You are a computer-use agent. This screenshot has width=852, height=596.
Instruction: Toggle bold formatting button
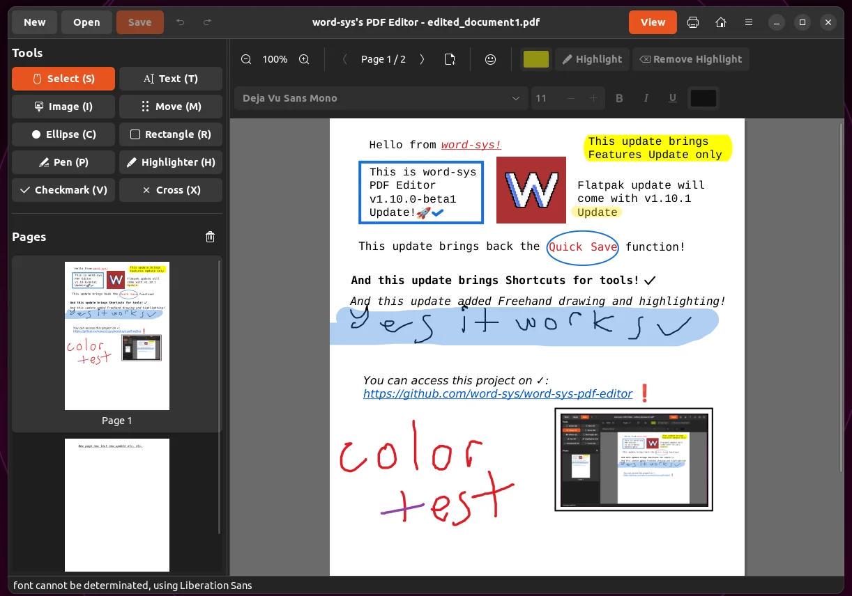[619, 98]
